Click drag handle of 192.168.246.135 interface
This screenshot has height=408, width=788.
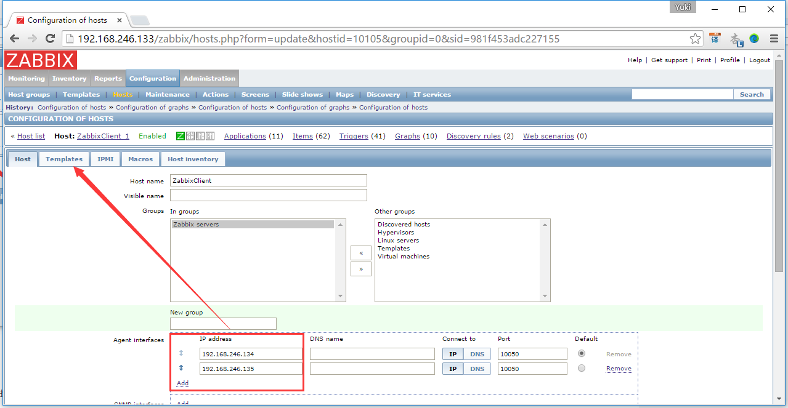point(181,368)
